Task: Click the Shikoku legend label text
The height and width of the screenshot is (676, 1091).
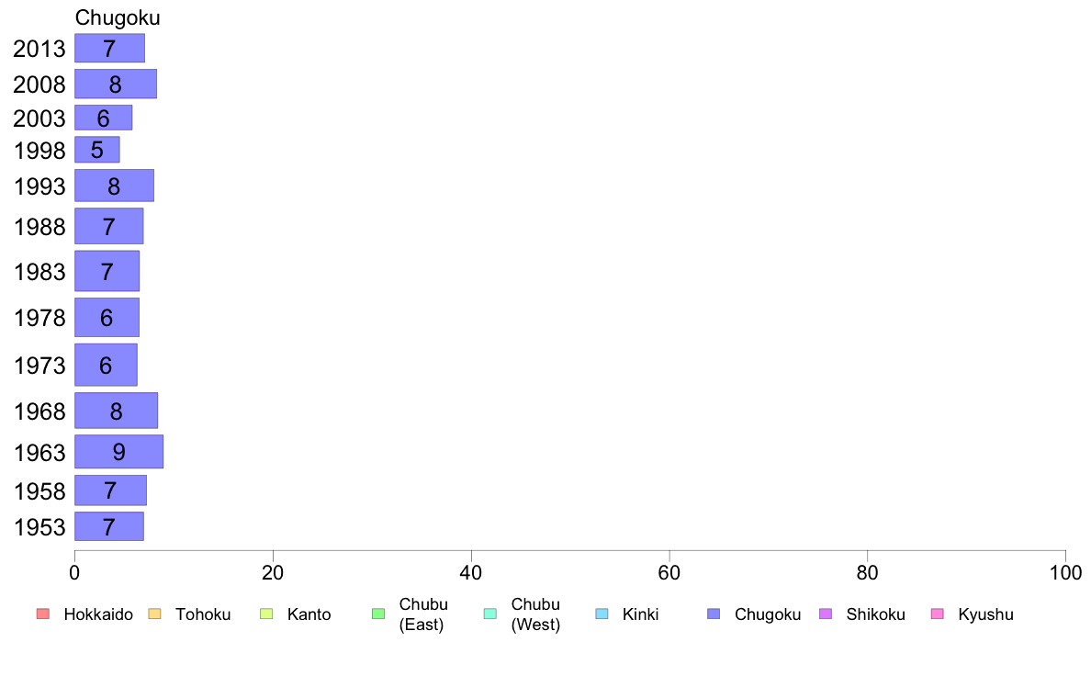Action: 875,614
